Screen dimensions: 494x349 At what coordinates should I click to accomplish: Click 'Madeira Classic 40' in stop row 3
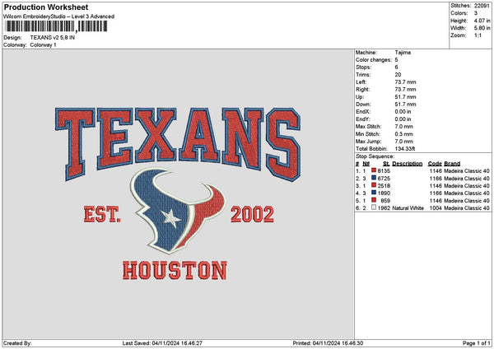coord(467,186)
